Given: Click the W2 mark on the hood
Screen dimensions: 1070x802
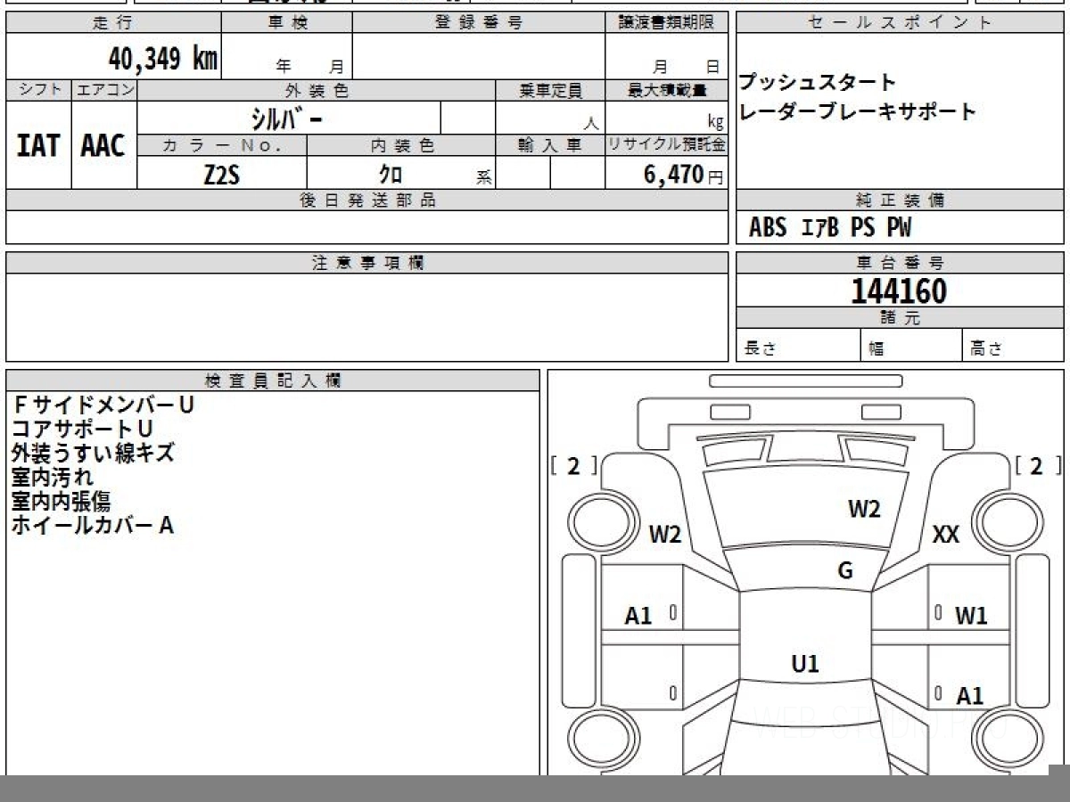Looking at the screenshot, I should coord(864,509).
